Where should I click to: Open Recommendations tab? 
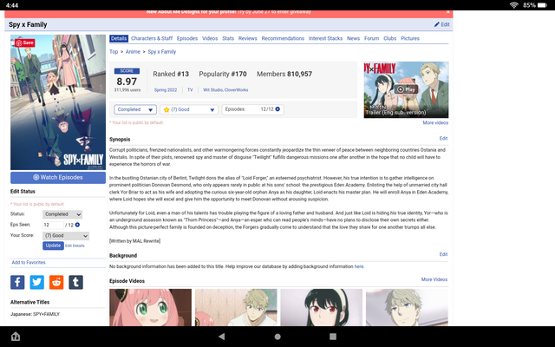click(x=283, y=38)
